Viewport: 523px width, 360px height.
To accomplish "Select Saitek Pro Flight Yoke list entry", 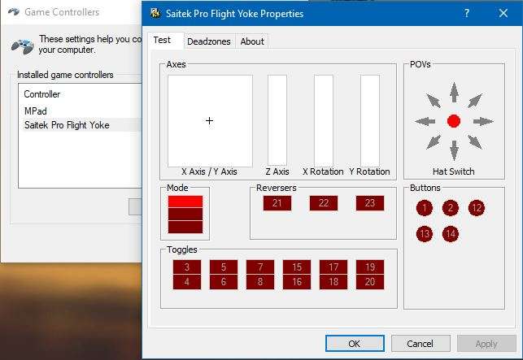I will click(80, 125).
